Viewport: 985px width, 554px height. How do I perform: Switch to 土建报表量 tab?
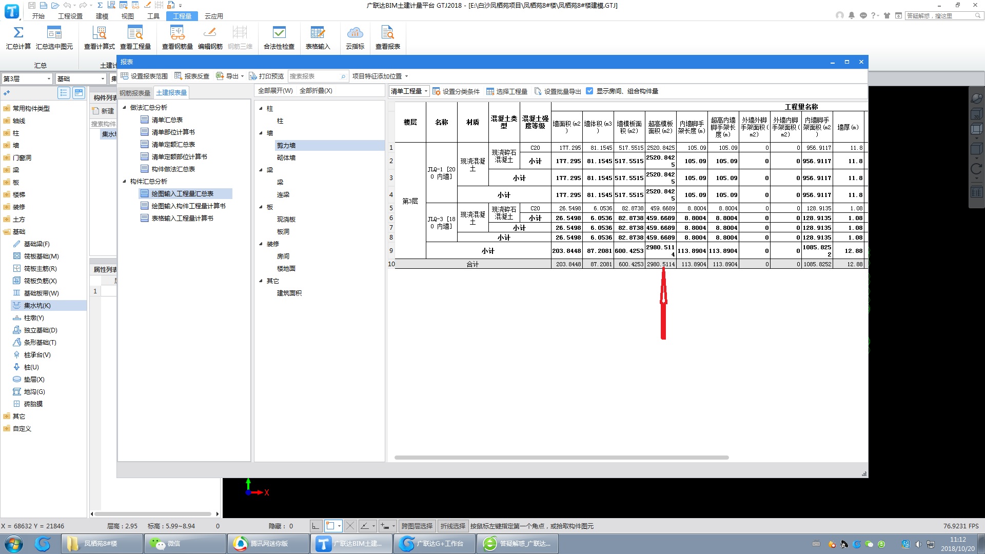click(x=171, y=93)
